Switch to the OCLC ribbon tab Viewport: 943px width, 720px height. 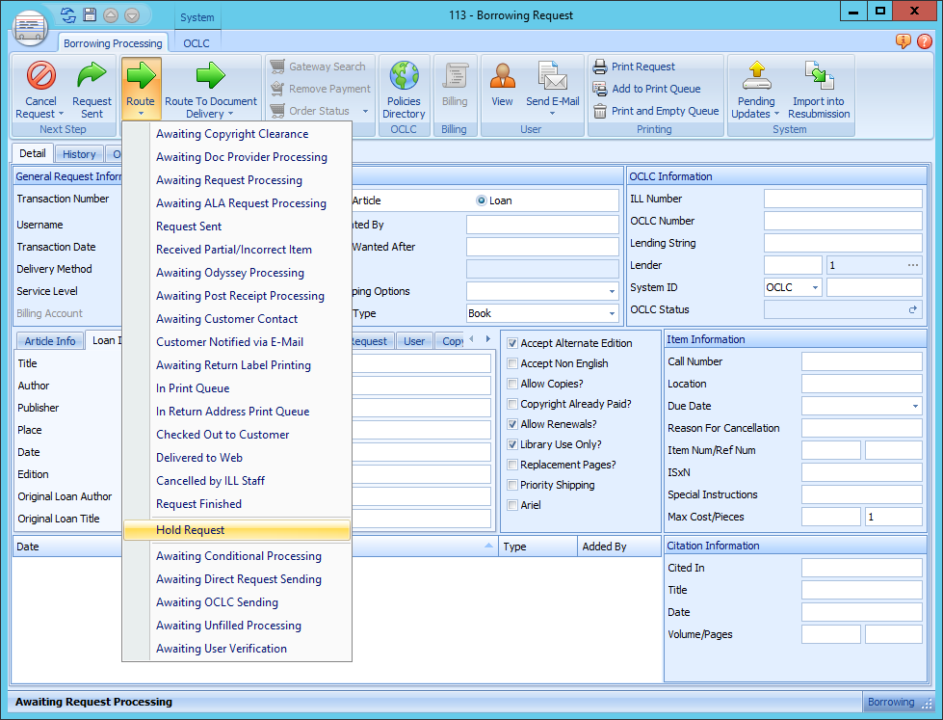(x=196, y=42)
